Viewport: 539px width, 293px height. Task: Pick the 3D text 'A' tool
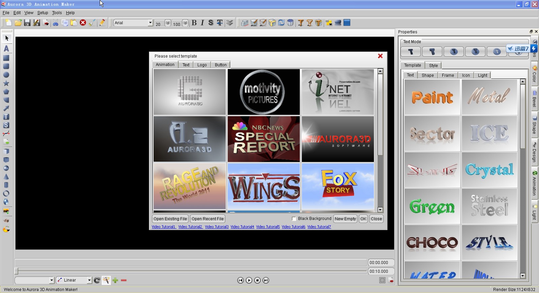[6, 48]
